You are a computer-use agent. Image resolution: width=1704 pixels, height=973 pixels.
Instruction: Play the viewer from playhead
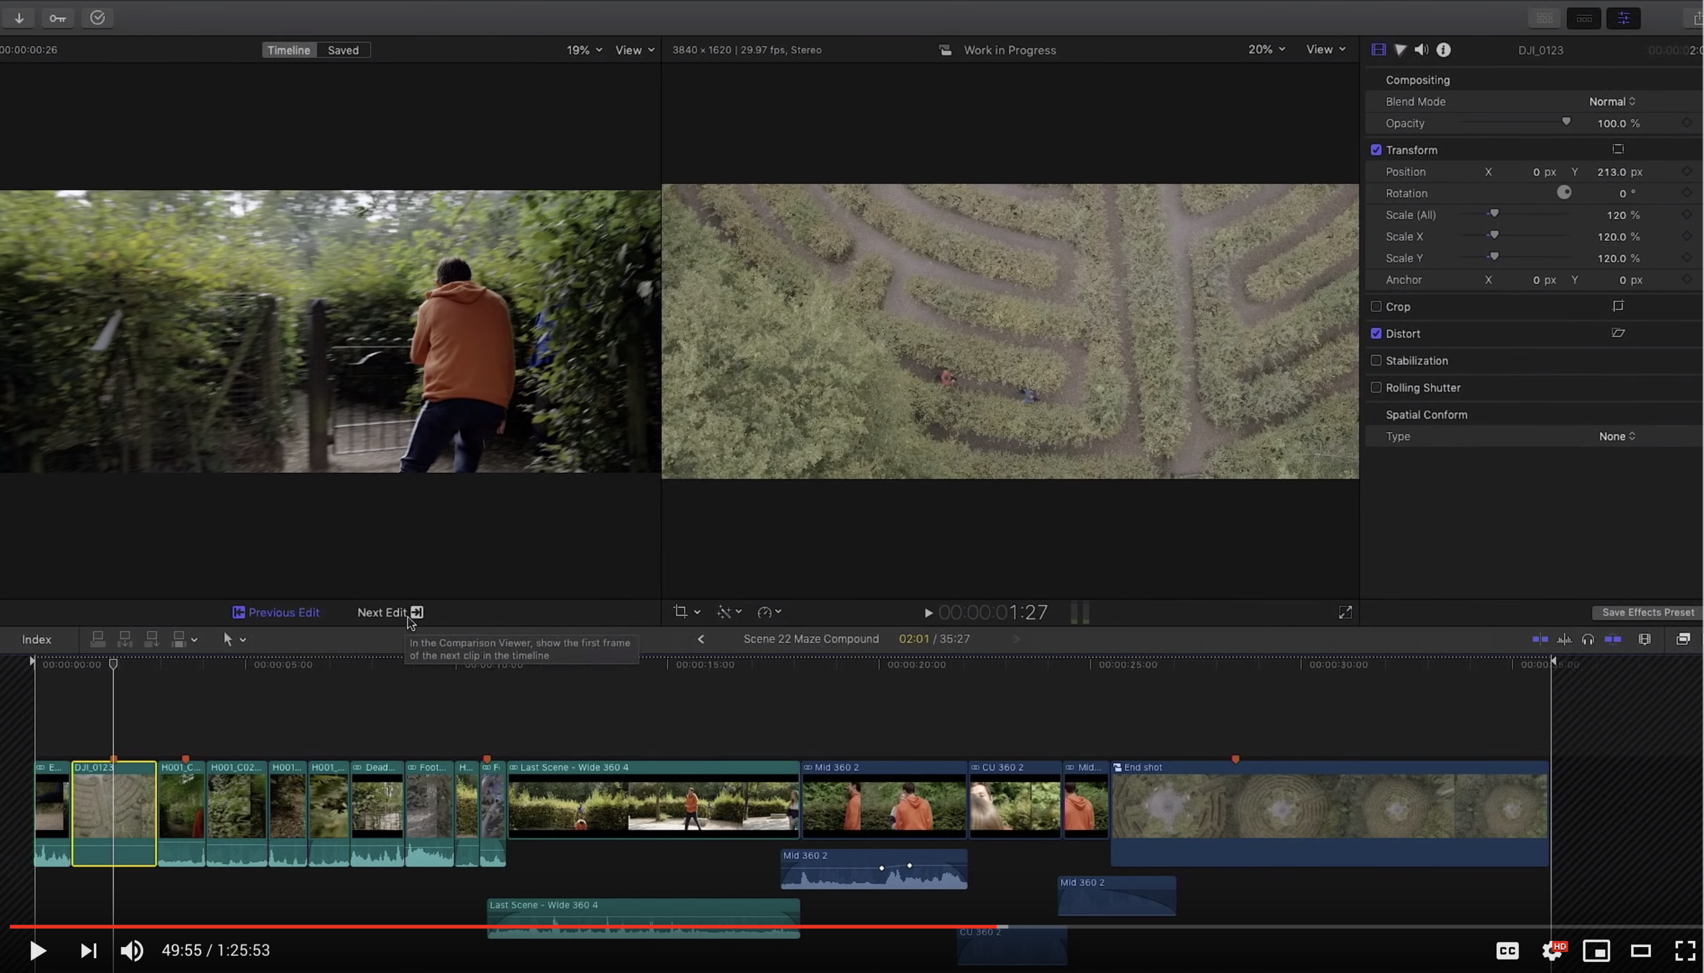[928, 613]
